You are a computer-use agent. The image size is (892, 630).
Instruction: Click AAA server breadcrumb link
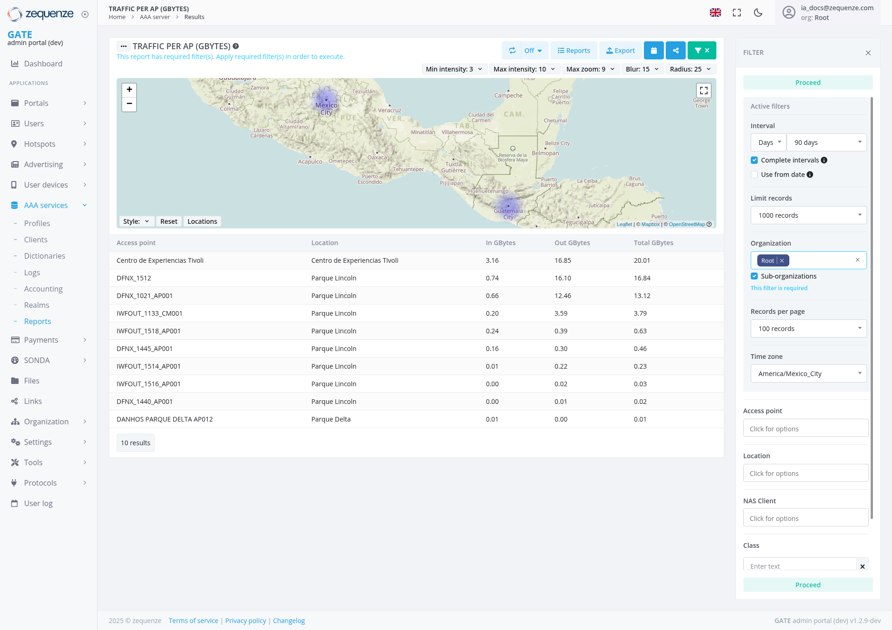tap(155, 17)
